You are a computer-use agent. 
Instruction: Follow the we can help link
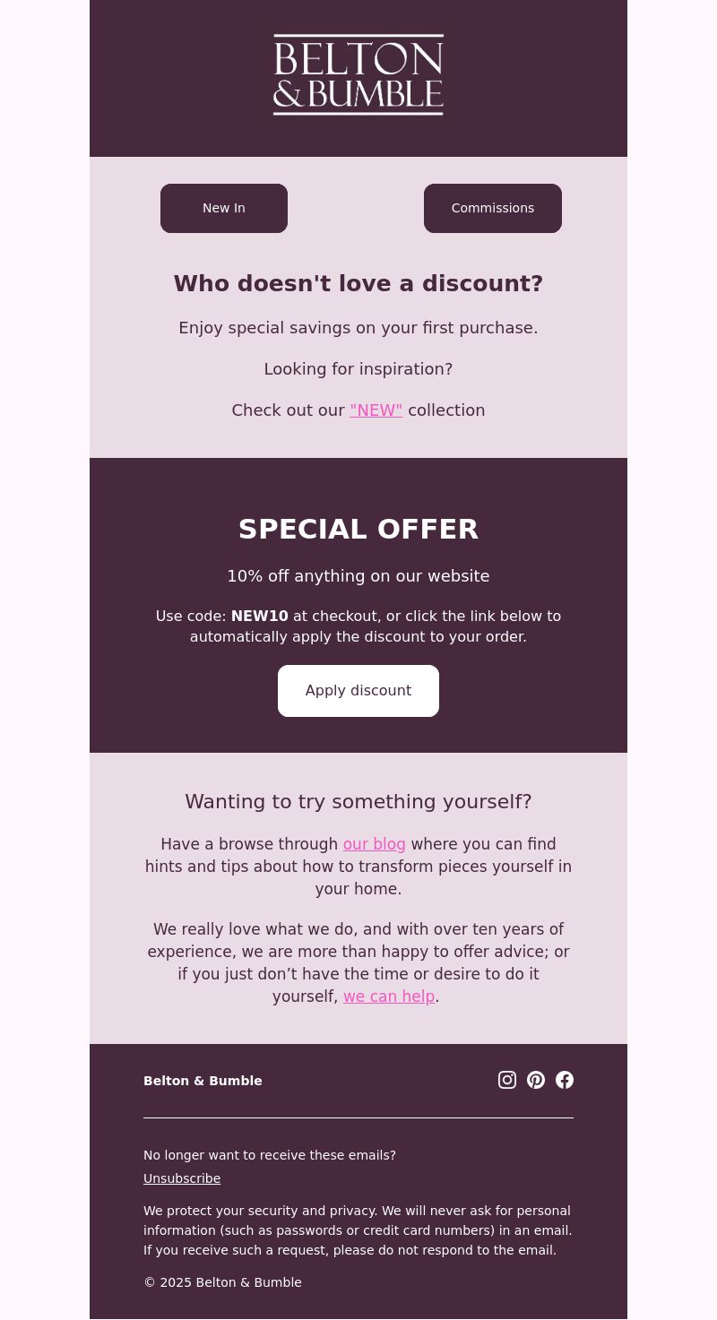point(389,996)
